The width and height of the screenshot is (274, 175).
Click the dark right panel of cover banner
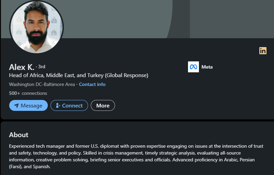(232, 19)
